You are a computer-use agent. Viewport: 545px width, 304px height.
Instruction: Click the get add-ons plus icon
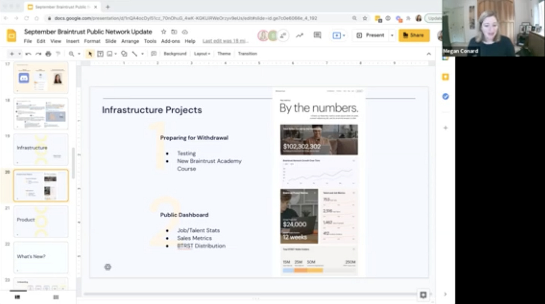pyautogui.click(x=445, y=128)
